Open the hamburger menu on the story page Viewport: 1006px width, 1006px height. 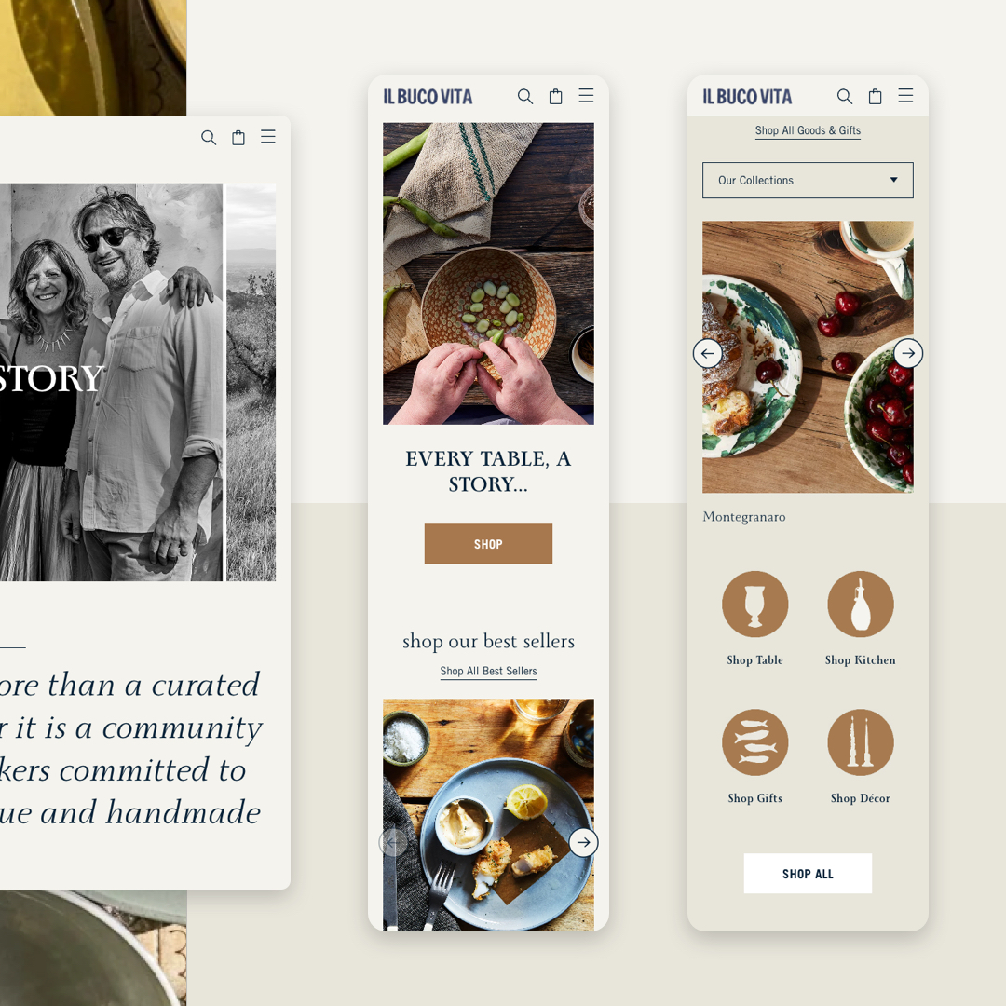pyautogui.click(x=268, y=137)
